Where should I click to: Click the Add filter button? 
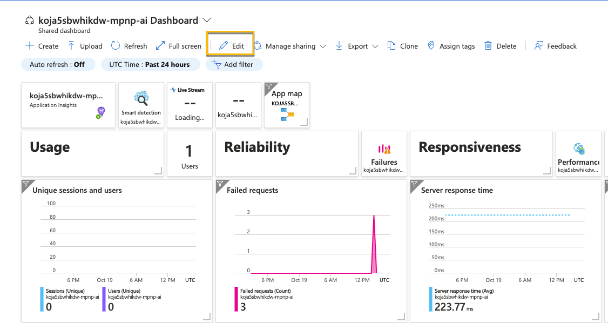point(234,64)
